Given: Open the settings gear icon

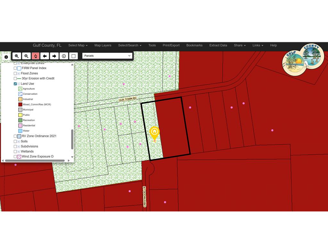Looking at the screenshot, I should click(6, 57).
